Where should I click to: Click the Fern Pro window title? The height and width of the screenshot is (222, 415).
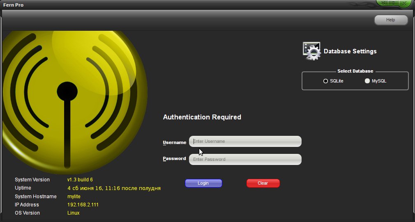13,5
